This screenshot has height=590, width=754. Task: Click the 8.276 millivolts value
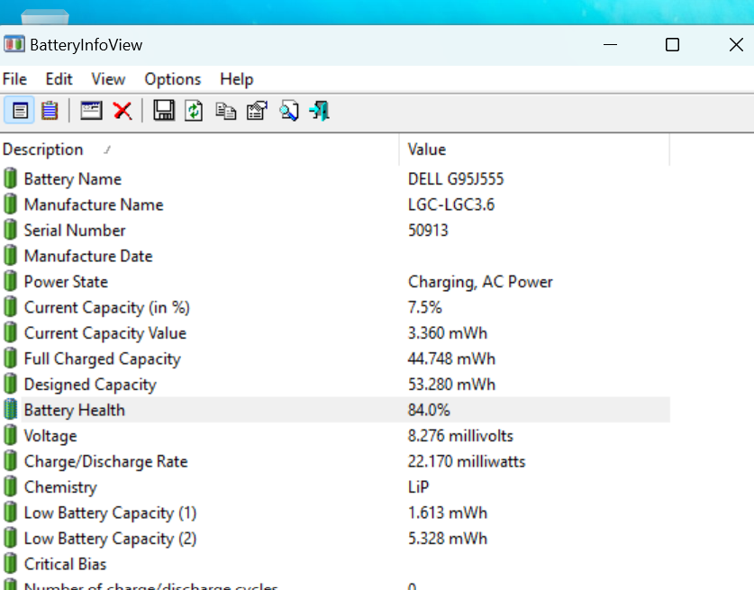pos(460,436)
